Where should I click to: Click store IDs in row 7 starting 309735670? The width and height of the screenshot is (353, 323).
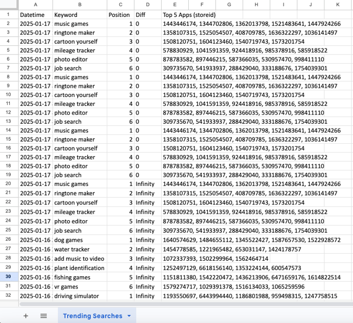click(x=245, y=68)
